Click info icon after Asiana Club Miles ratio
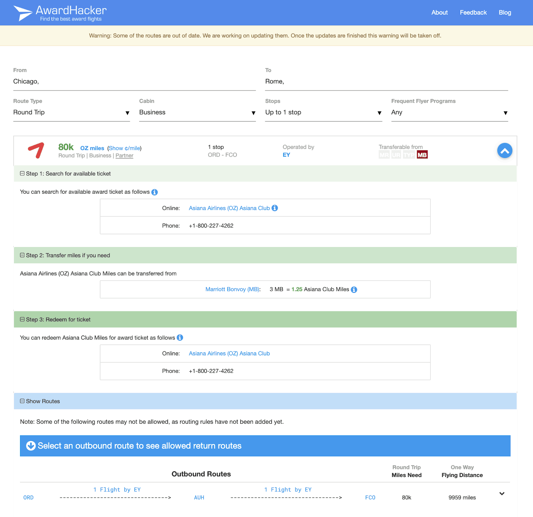Screen dimensions: 533x517 (x=354, y=289)
